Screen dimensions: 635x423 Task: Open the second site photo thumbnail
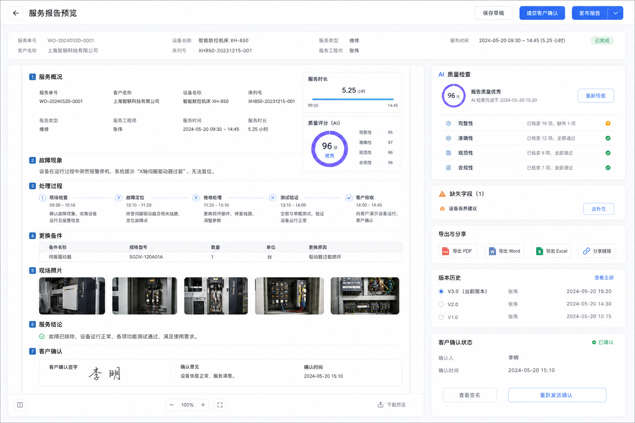point(145,296)
